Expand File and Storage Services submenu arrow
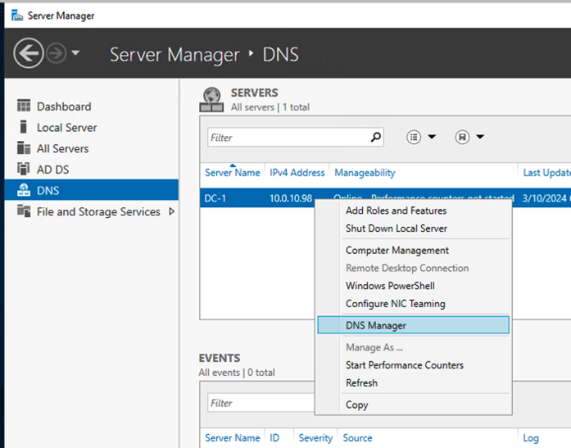 171,211
